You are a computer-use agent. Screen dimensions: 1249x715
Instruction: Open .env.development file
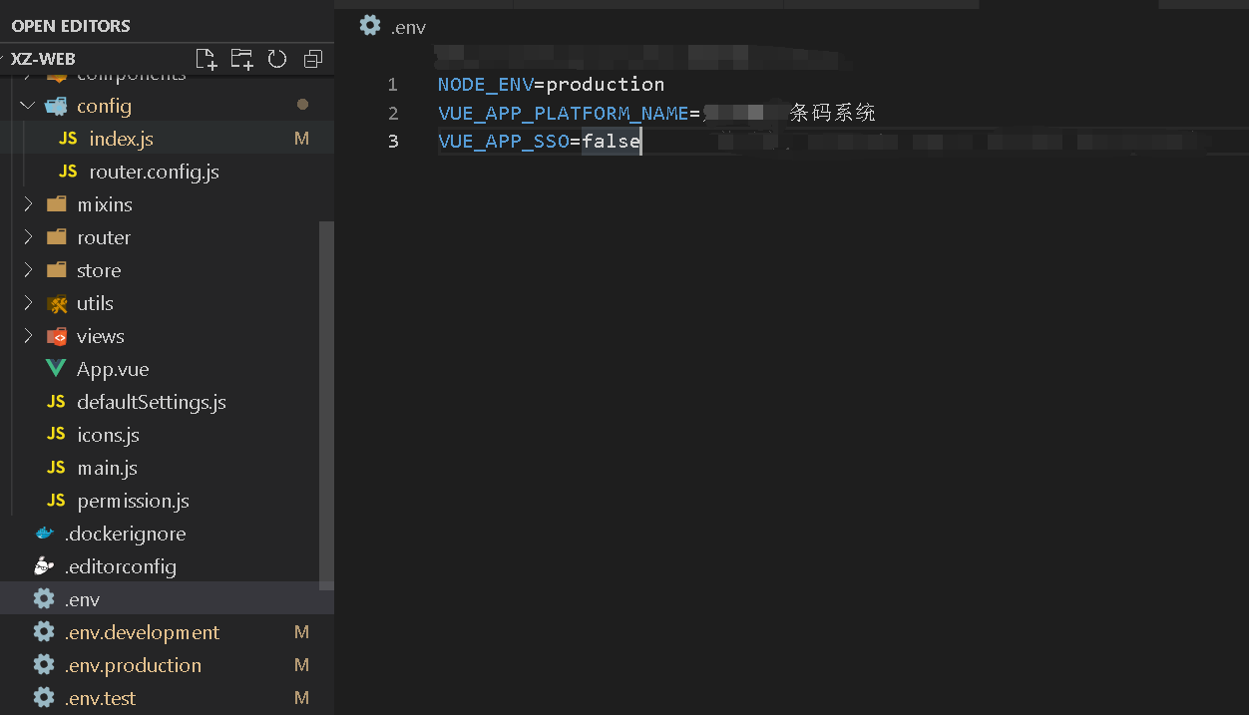click(x=142, y=632)
